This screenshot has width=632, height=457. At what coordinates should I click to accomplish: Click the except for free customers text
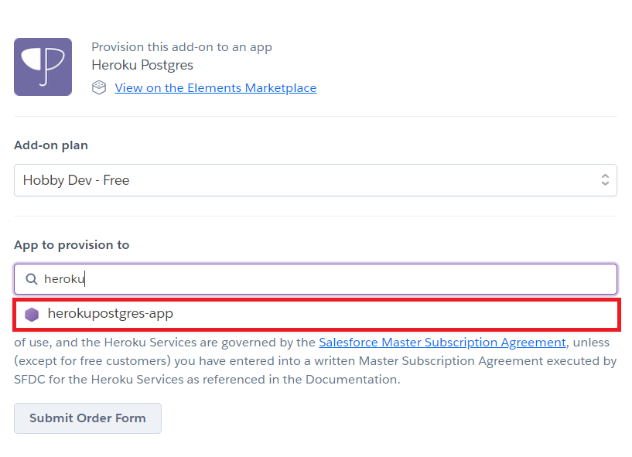92,361
